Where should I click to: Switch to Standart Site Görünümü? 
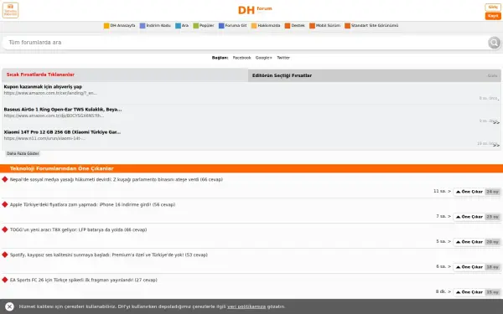pos(375,26)
